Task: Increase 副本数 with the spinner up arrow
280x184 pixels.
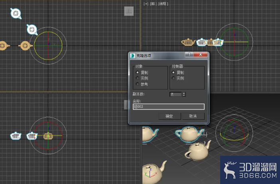Action: [184, 93]
